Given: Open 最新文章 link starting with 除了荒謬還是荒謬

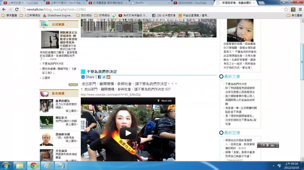Looking at the screenshot, I should (x=240, y=90).
